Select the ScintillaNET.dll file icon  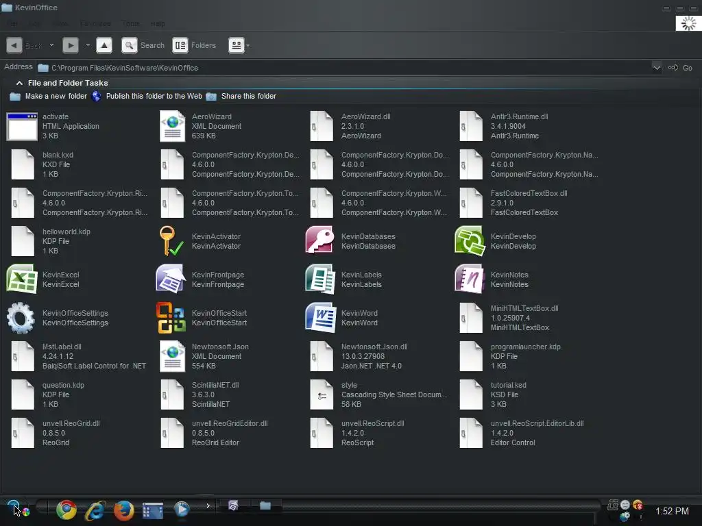172,394
